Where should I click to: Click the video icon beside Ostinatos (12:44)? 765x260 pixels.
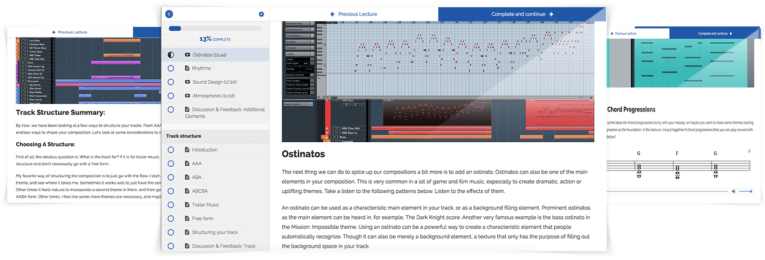click(x=187, y=55)
